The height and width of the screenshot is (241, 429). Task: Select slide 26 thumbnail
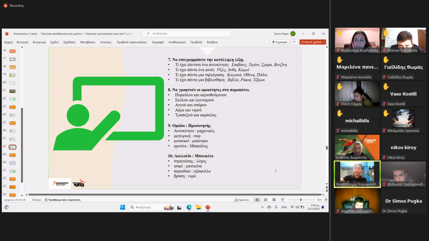[13, 131]
